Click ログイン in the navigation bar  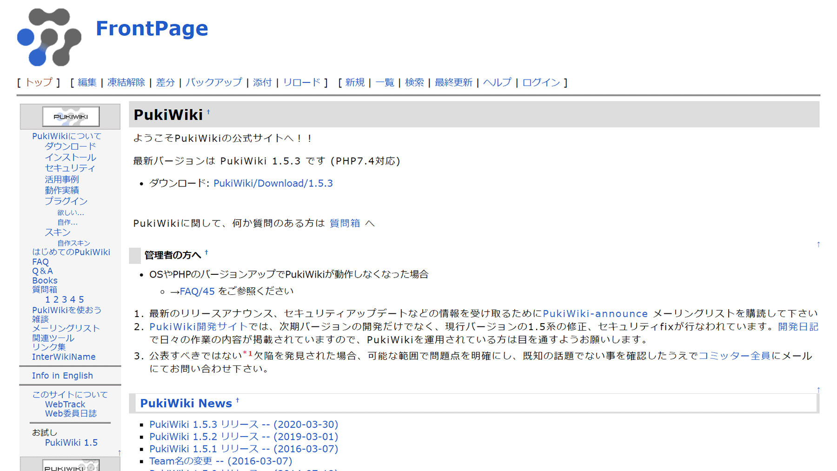tap(541, 82)
